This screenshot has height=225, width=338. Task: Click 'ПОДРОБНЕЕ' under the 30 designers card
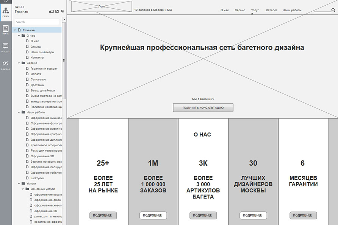[253, 215]
